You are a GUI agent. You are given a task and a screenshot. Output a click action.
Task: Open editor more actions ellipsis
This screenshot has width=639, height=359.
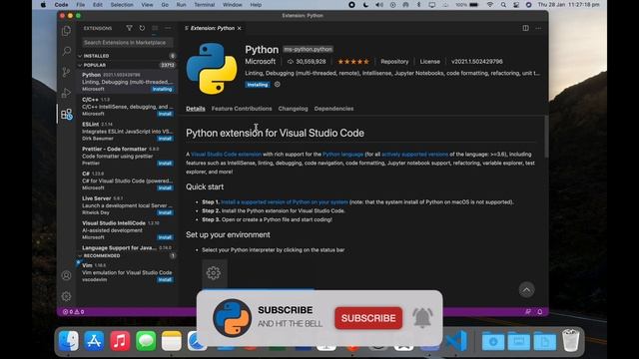[538, 28]
